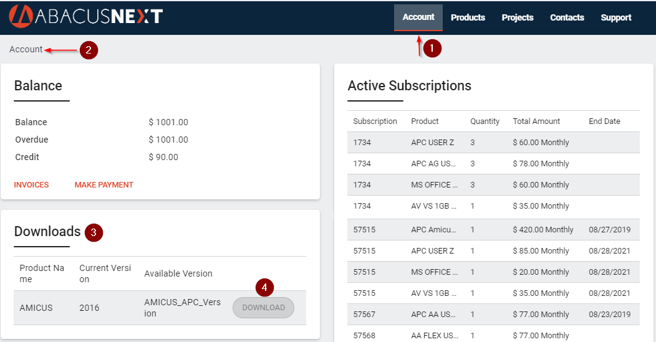Screen dimensions: 656x342
Task: Open the Account tab
Action: point(418,17)
